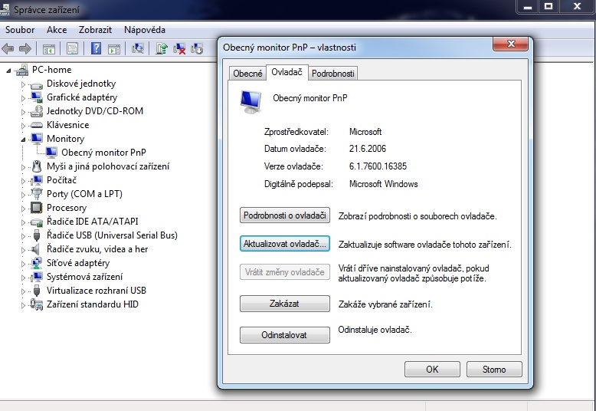Click the Grafické adaptéry icon
Screen dimensions: 596x411
point(37,97)
